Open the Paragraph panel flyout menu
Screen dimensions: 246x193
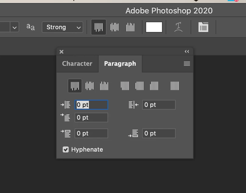(187, 64)
